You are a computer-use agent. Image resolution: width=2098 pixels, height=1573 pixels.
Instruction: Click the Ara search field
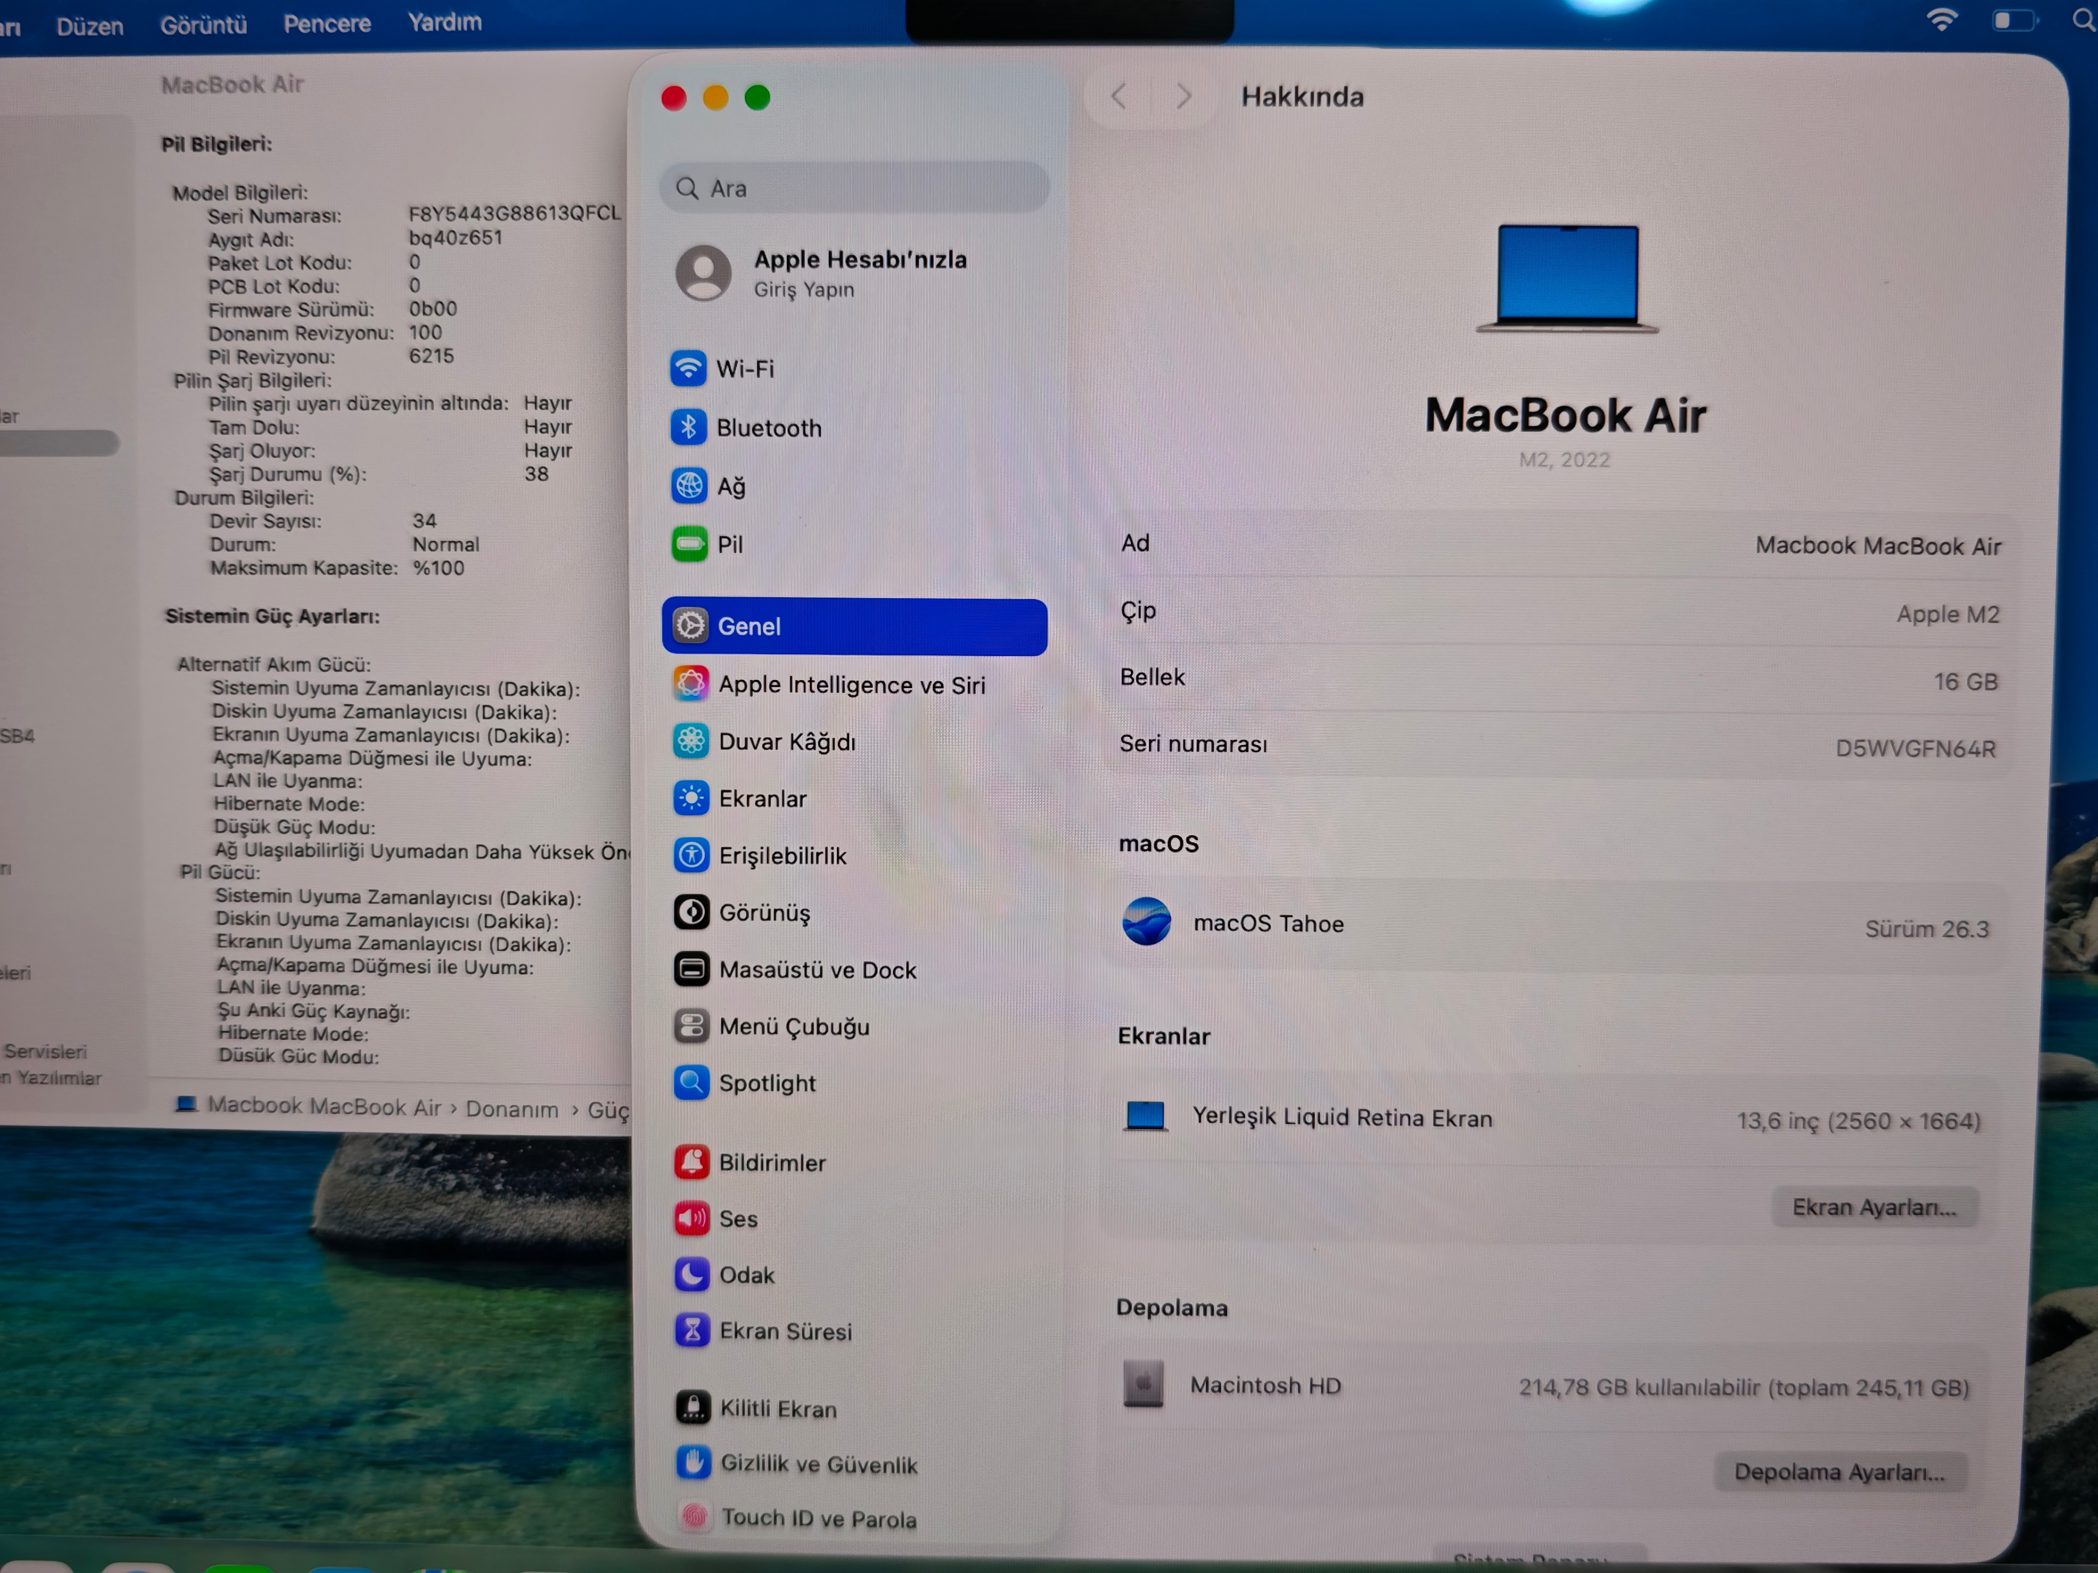(x=853, y=188)
